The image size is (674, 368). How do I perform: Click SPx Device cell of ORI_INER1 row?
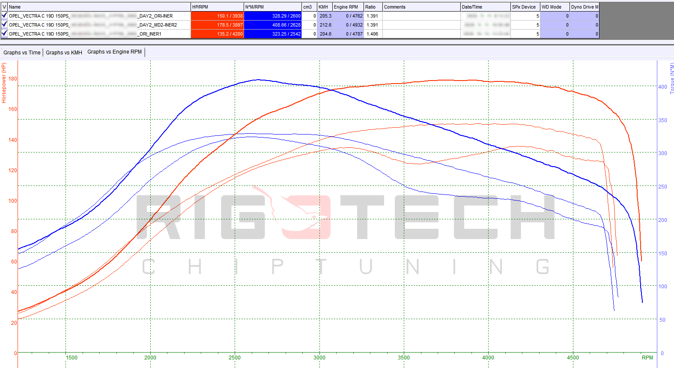tap(525, 34)
